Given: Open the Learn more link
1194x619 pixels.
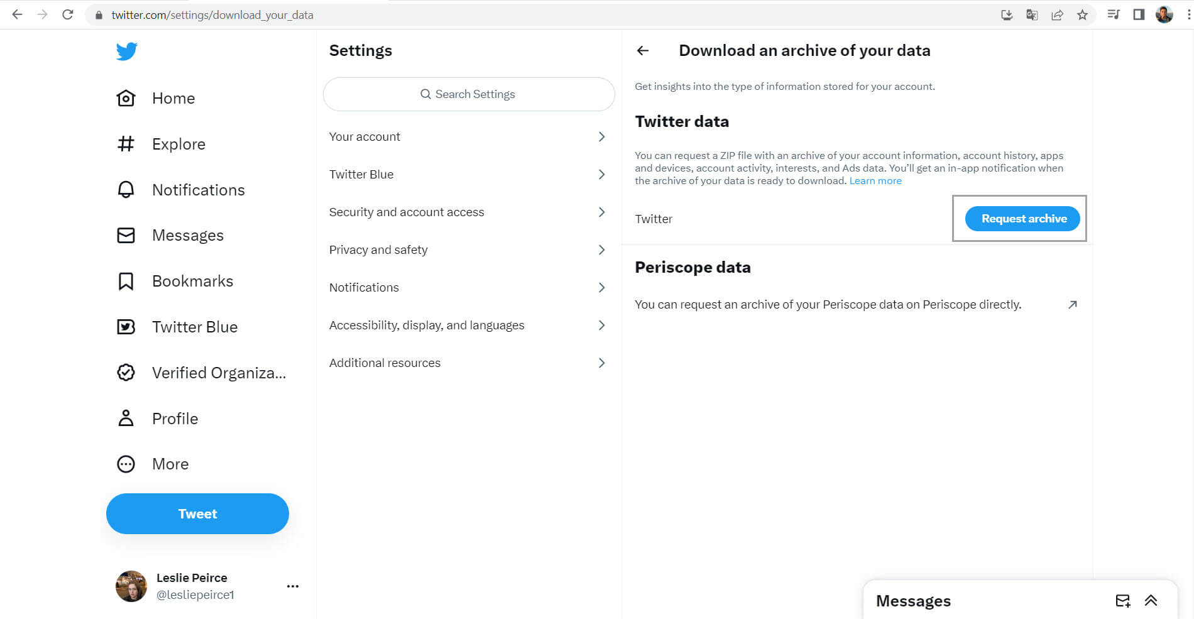Looking at the screenshot, I should click(875, 181).
